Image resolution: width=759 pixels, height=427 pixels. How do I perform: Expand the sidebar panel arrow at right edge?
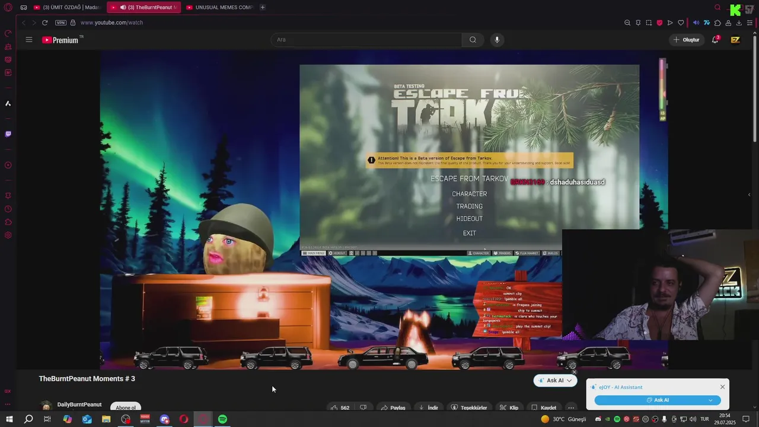tap(749, 195)
